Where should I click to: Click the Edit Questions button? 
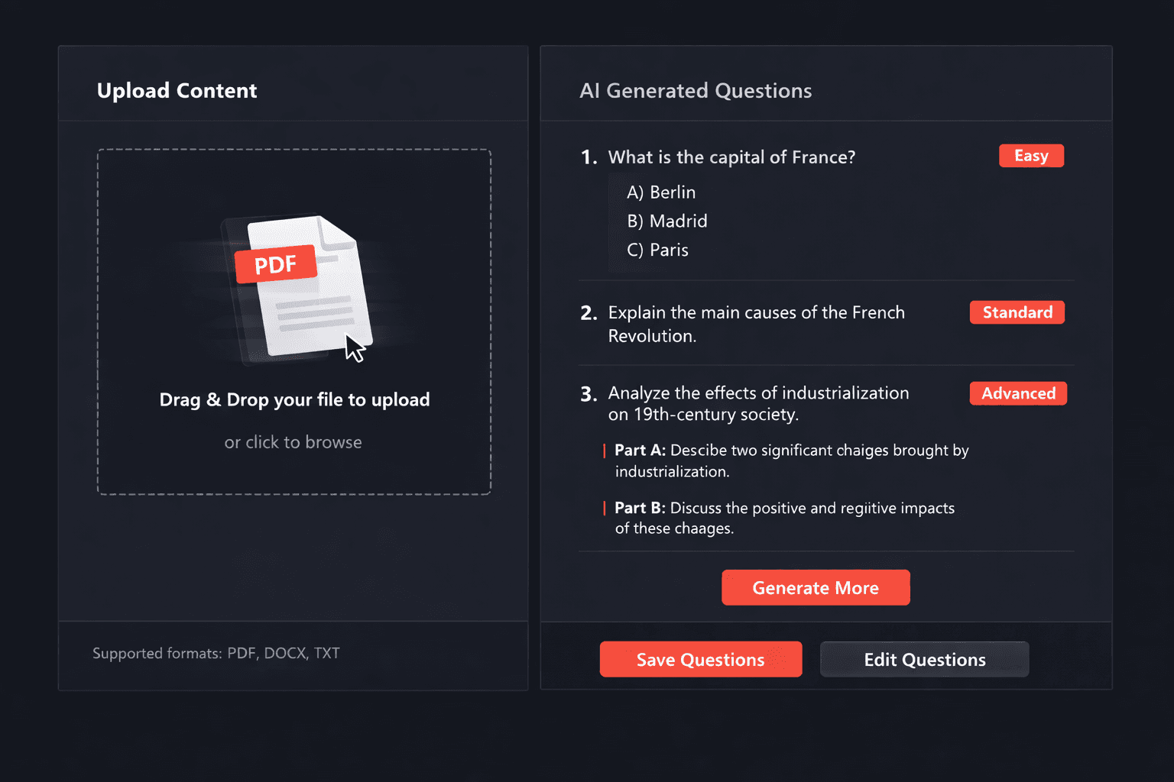[924, 659]
